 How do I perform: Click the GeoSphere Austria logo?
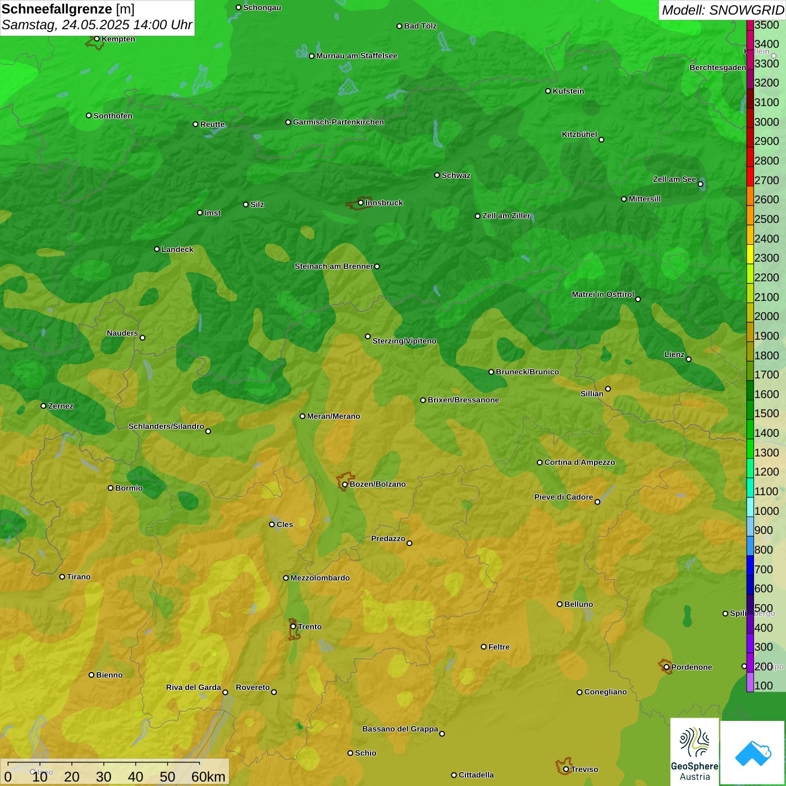pos(694,752)
